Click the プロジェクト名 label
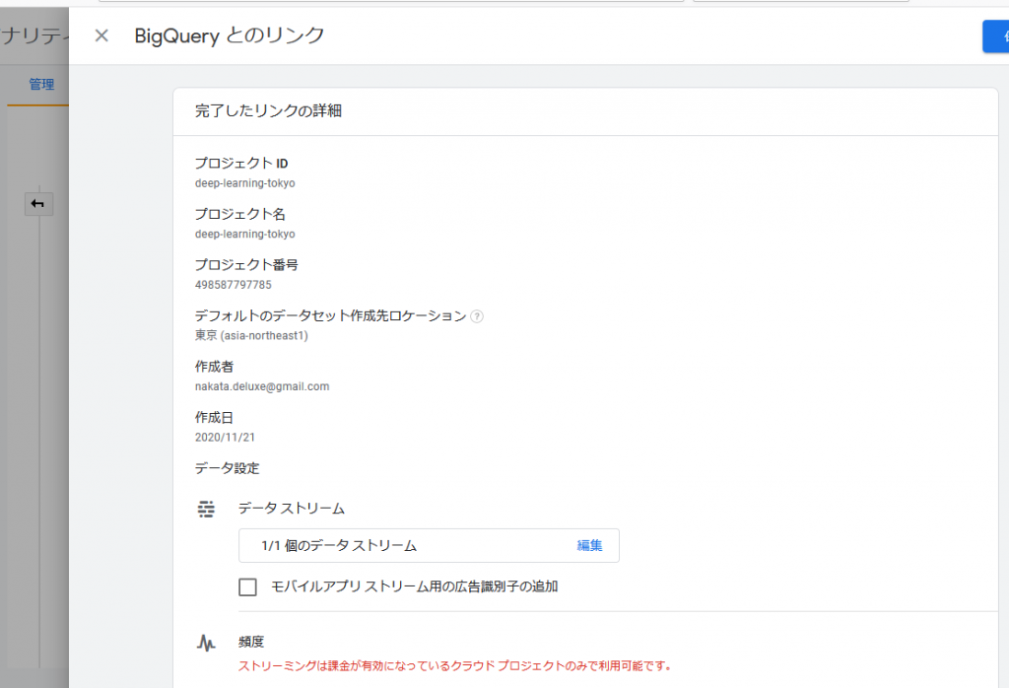Screen dimensions: 1009x688 point(240,214)
